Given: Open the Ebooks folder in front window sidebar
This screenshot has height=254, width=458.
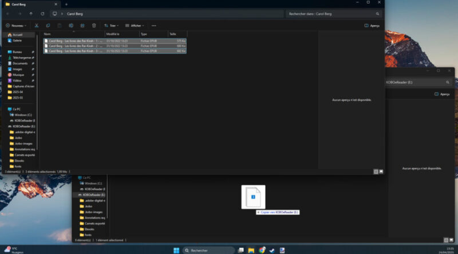Looking at the screenshot, I should (x=19, y=160).
